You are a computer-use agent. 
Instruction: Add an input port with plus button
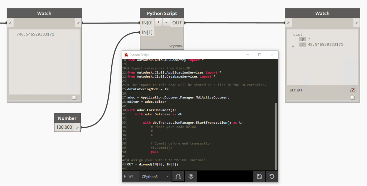tap(158, 22)
